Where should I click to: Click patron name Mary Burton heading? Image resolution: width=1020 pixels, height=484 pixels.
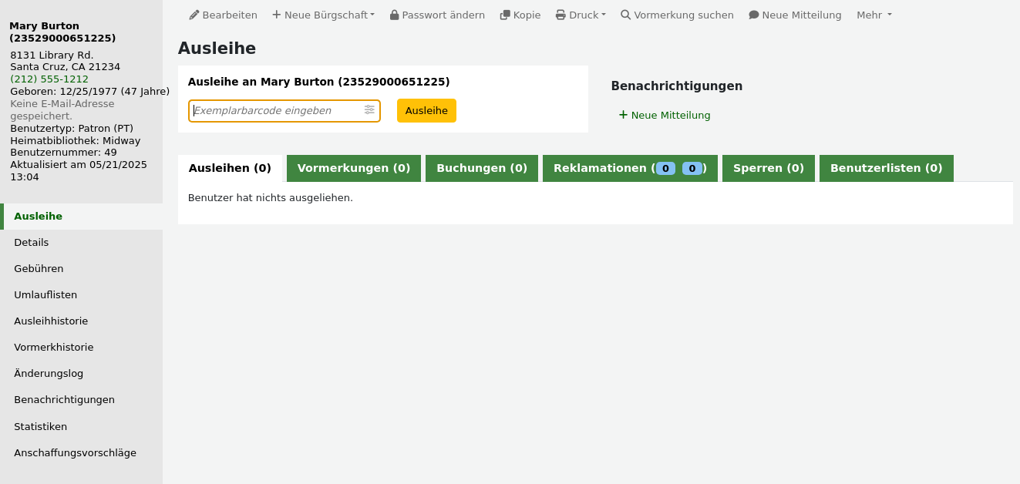(x=62, y=32)
